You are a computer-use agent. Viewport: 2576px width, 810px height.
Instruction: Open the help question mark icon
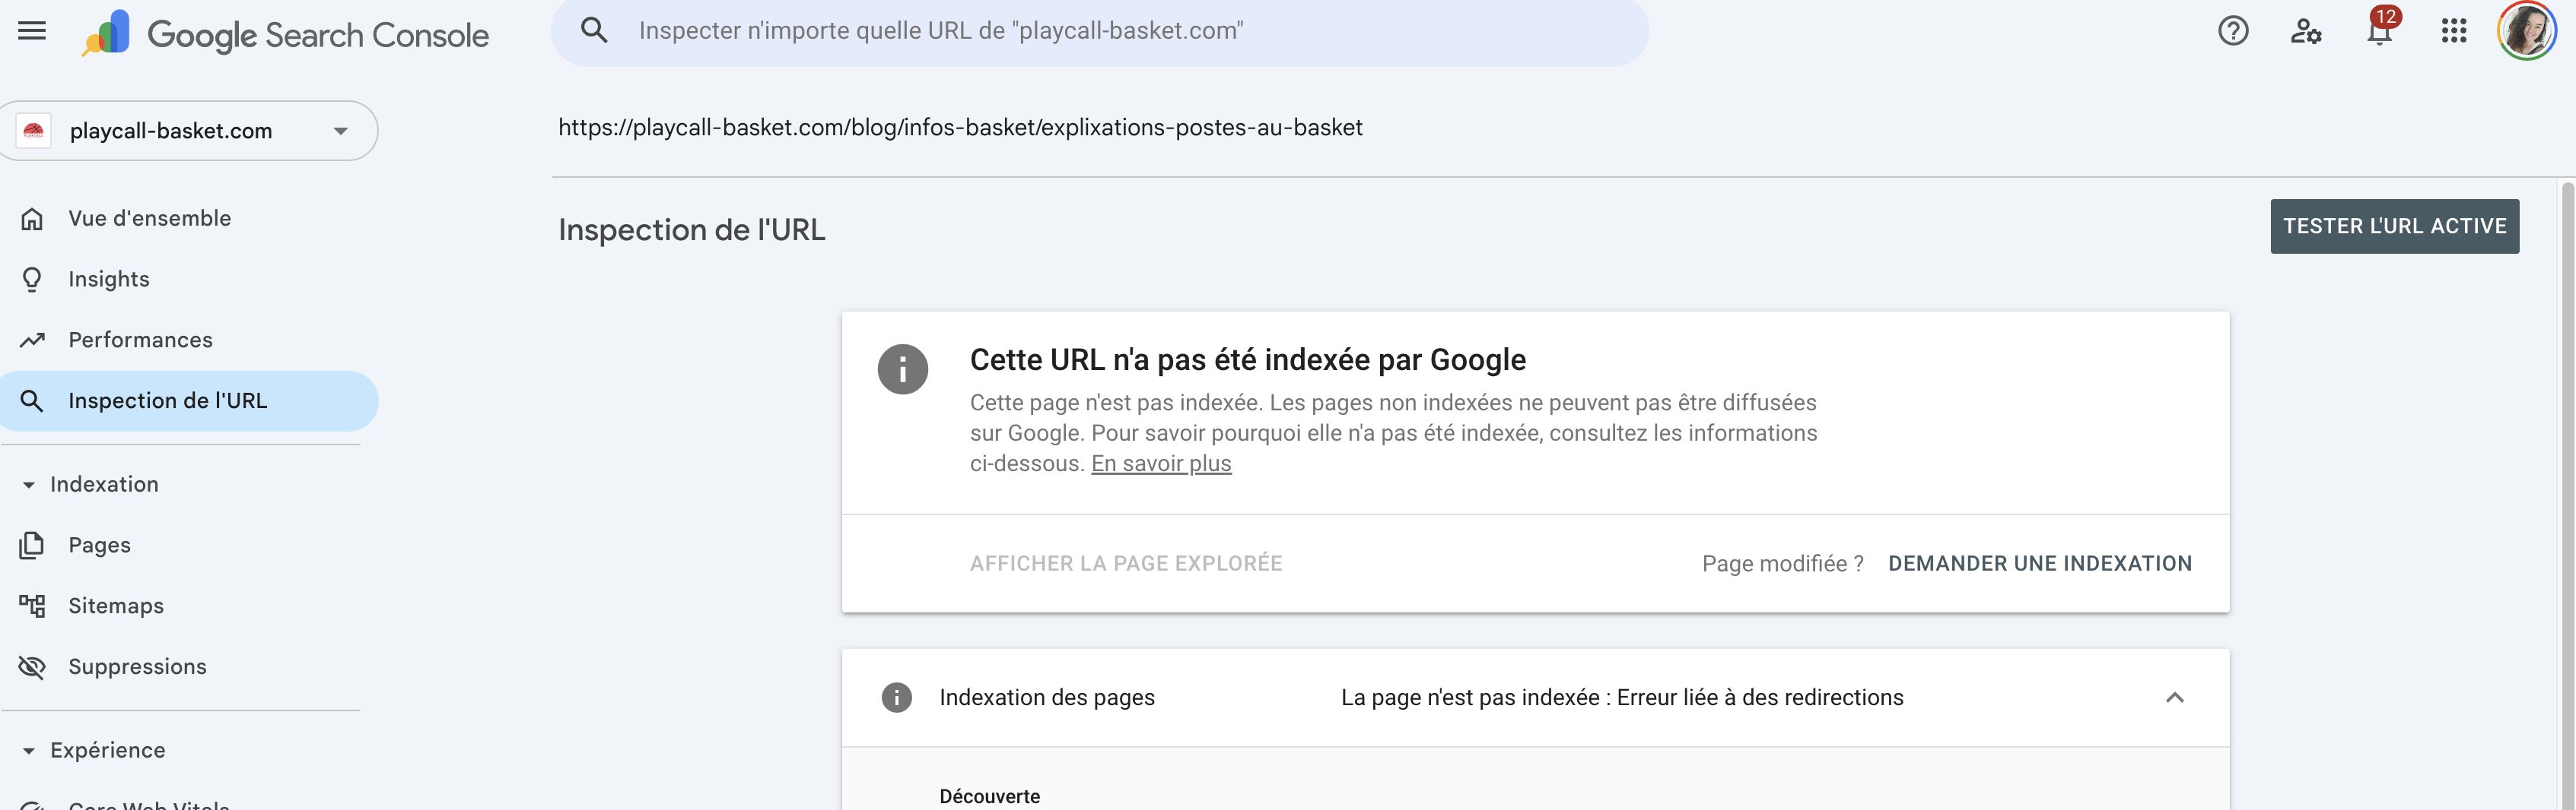point(2231,31)
